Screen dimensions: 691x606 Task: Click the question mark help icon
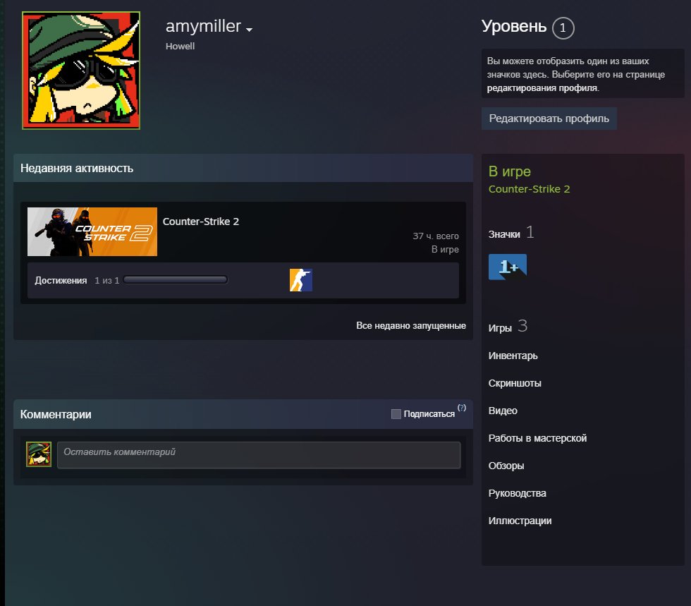coord(461,408)
